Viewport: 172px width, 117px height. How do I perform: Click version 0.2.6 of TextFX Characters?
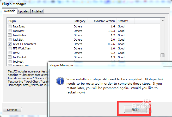click(111, 44)
